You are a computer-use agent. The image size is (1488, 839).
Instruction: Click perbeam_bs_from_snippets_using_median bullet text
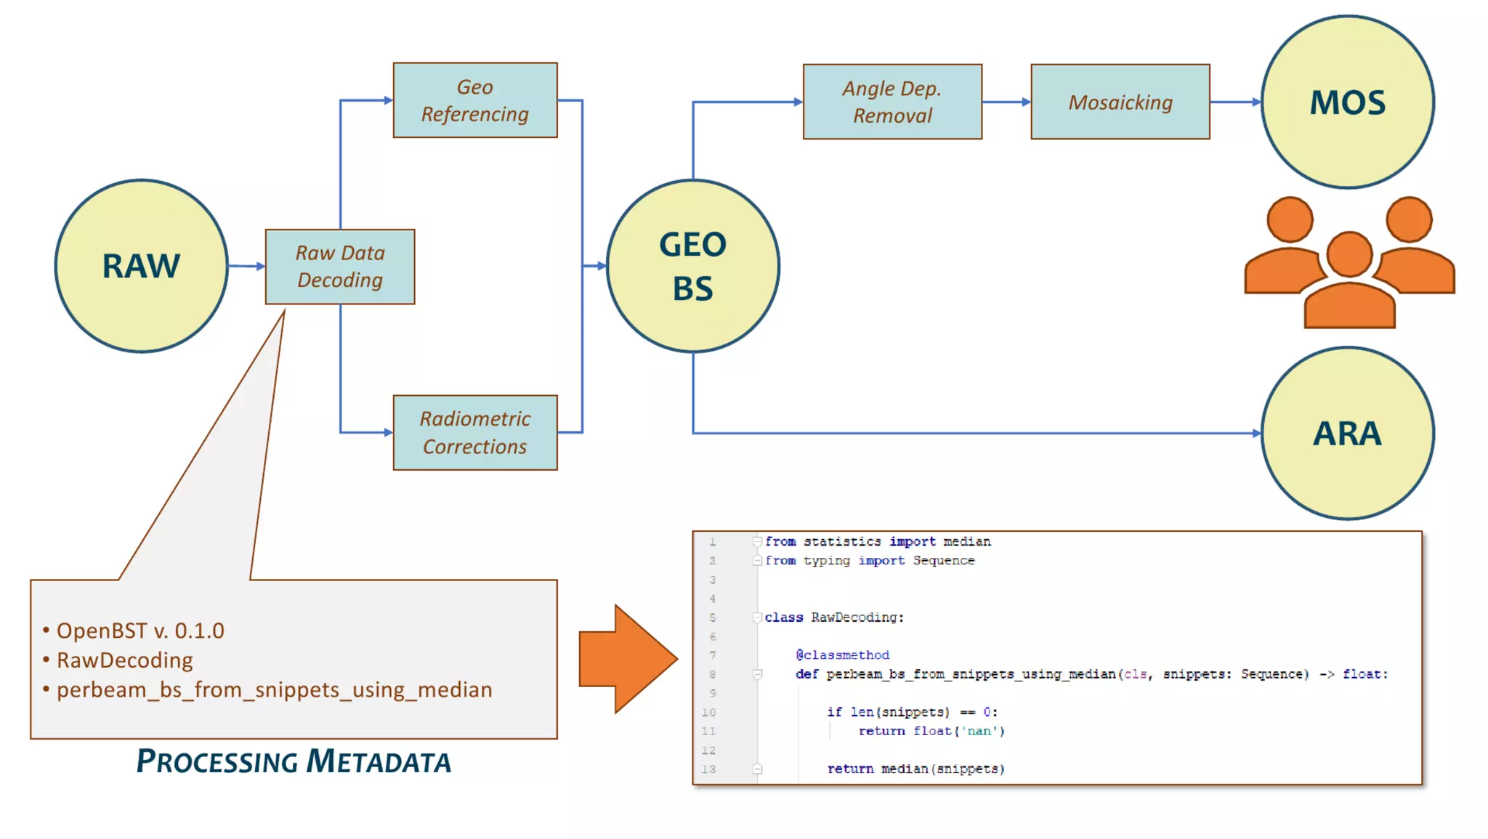click(274, 689)
